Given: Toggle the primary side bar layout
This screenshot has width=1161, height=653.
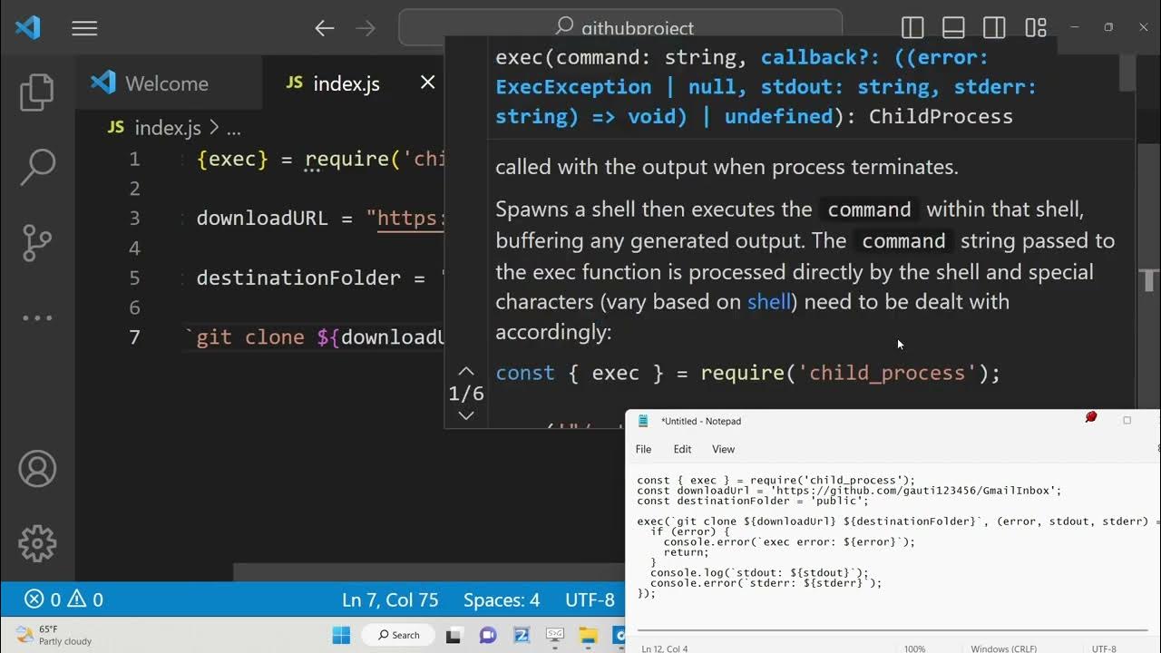Looking at the screenshot, I should coord(912,28).
